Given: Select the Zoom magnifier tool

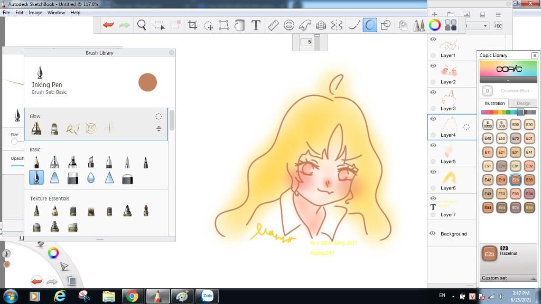Looking at the screenshot, I should 142,25.
